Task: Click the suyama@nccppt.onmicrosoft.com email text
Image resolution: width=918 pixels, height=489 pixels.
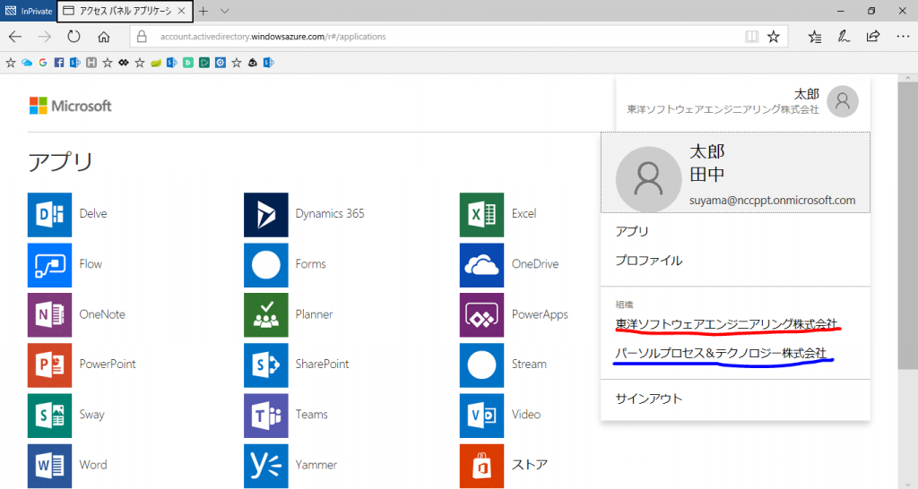Action: (x=772, y=201)
